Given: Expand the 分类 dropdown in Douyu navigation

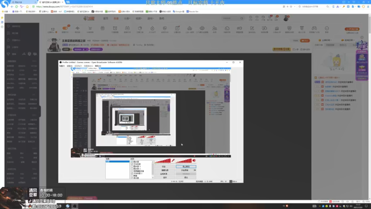Looking at the screenshot, I should pyautogui.click(x=127, y=18).
